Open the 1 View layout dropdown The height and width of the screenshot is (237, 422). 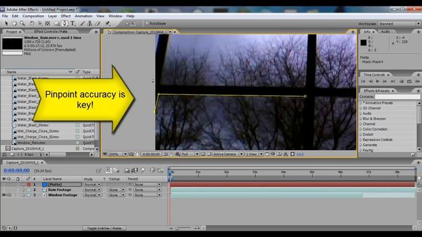pyautogui.click(x=254, y=154)
